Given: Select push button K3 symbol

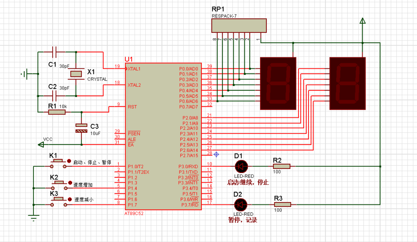Looking at the screenshot, I should 59,202.
